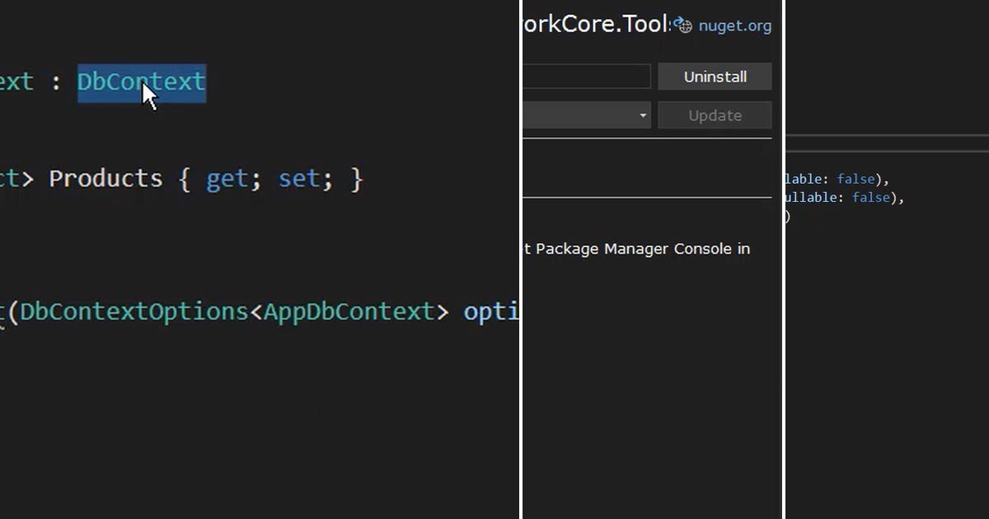This screenshot has height=519, width=989.
Task: Place cursor on the Products property name
Action: click(x=105, y=178)
